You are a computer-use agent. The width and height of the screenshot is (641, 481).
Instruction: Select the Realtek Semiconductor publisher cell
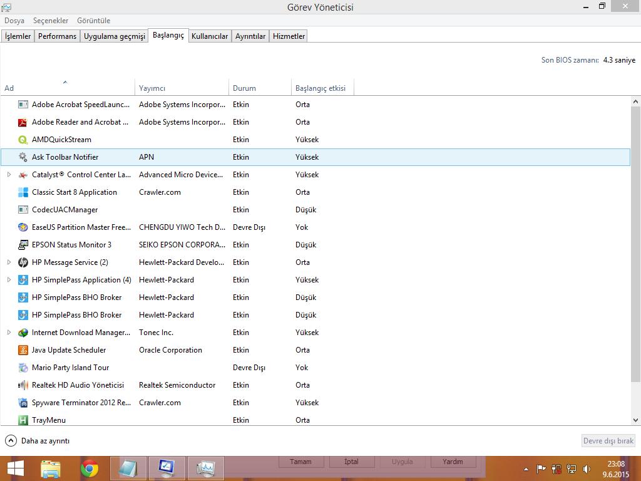[x=177, y=385]
